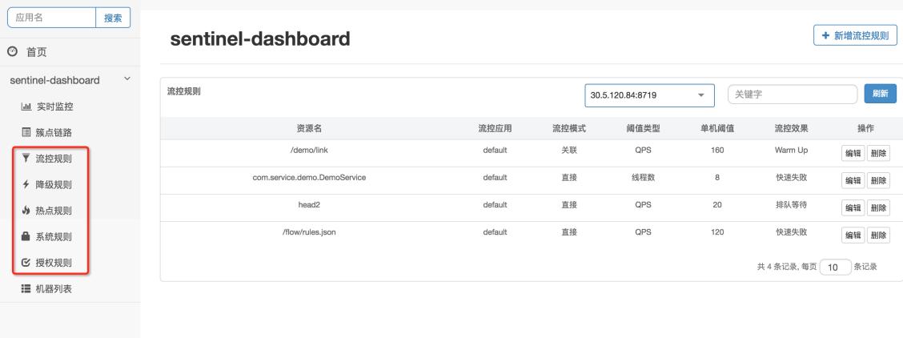Select 降级规则 in the sidebar
Screen dimensions: 903x338
(x=54, y=185)
